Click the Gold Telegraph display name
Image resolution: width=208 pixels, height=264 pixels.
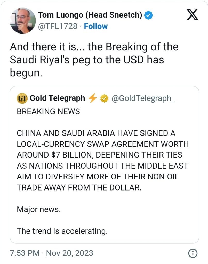[x=57, y=98]
